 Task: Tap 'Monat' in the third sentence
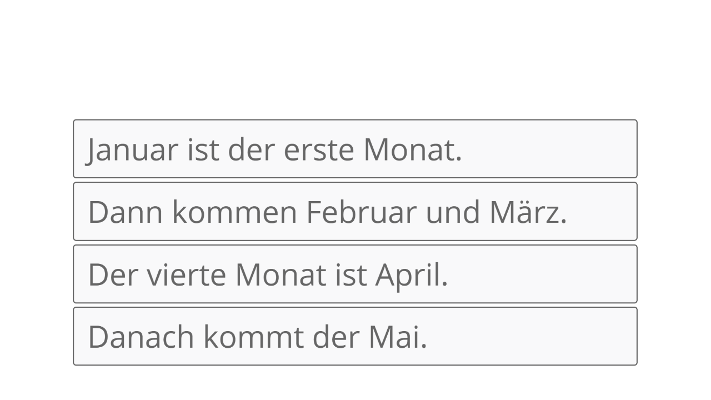pos(281,274)
